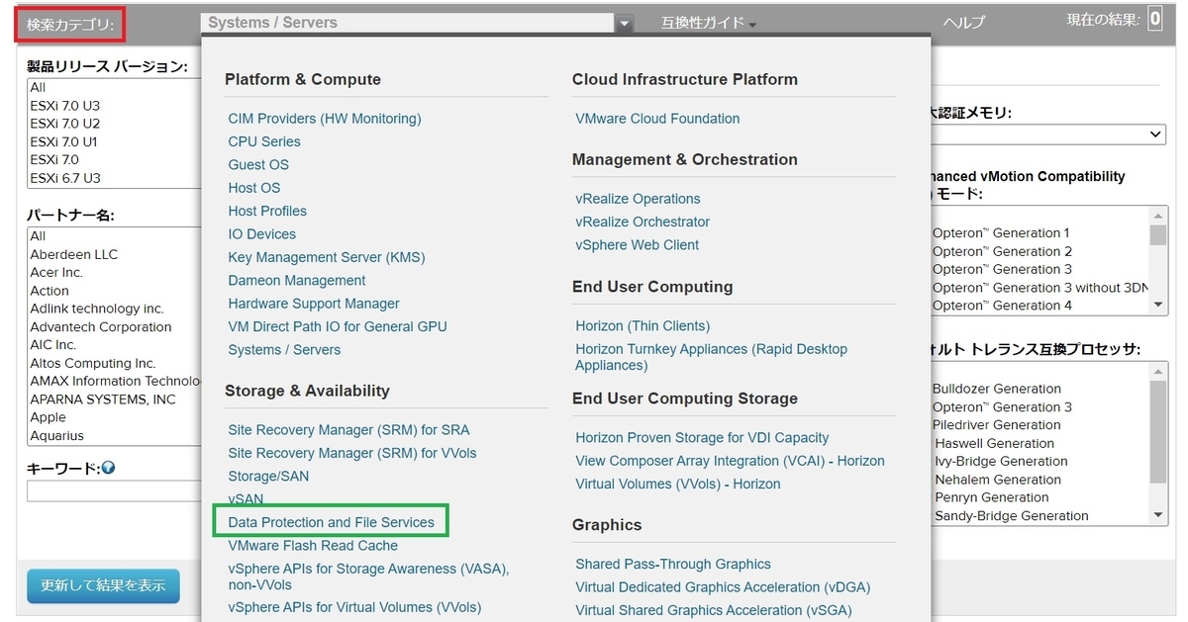Choose vRealize Orchestrator category
Screen dimensions: 1188x622
tap(643, 222)
